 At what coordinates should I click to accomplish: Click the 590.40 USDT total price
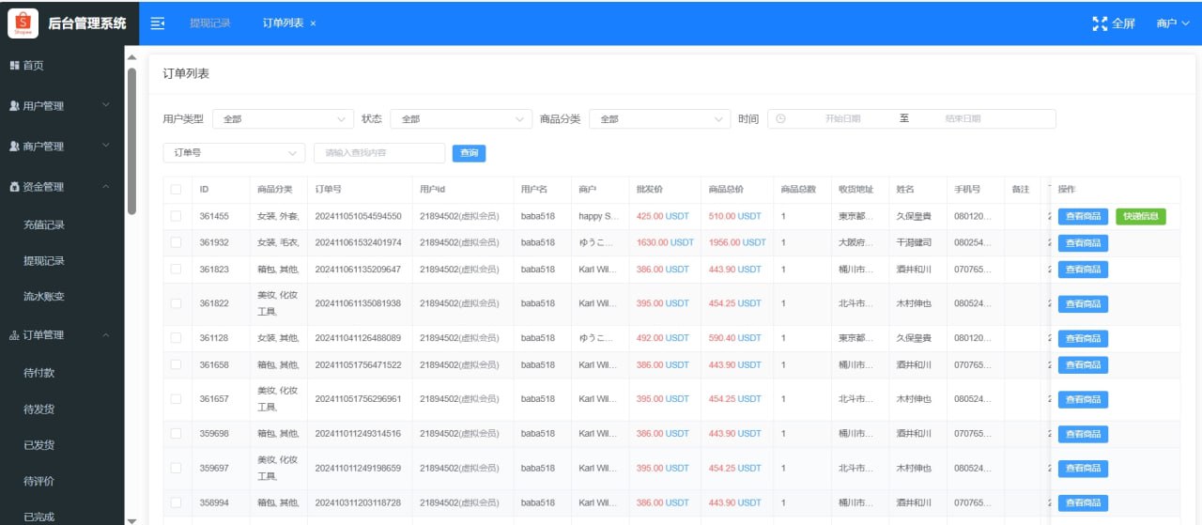coord(734,338)
